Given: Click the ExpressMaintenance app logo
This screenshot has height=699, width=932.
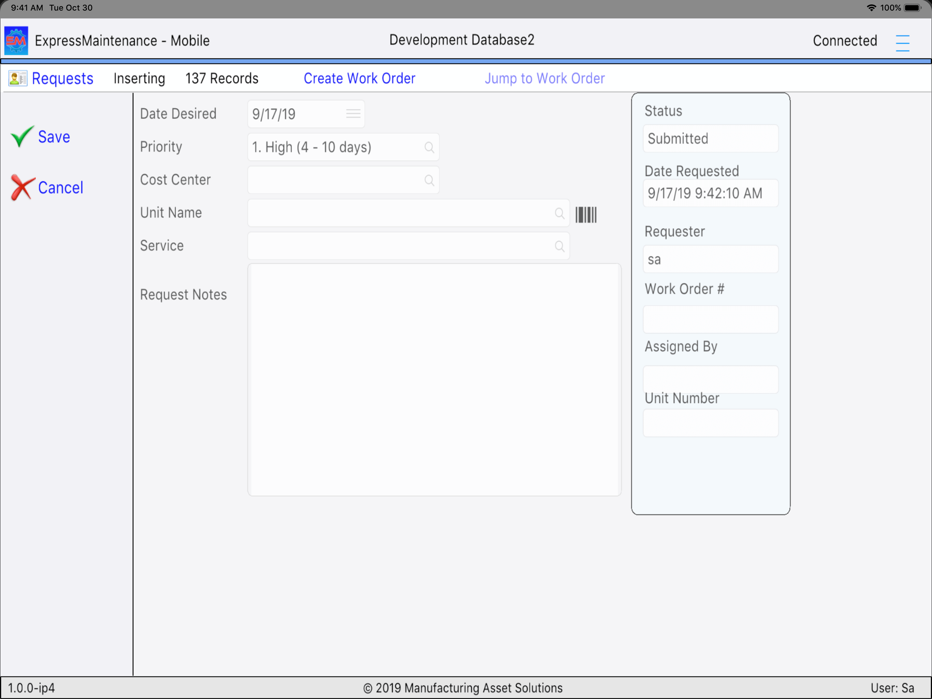Looking at the screenshot, I should [x=16, y=41].
